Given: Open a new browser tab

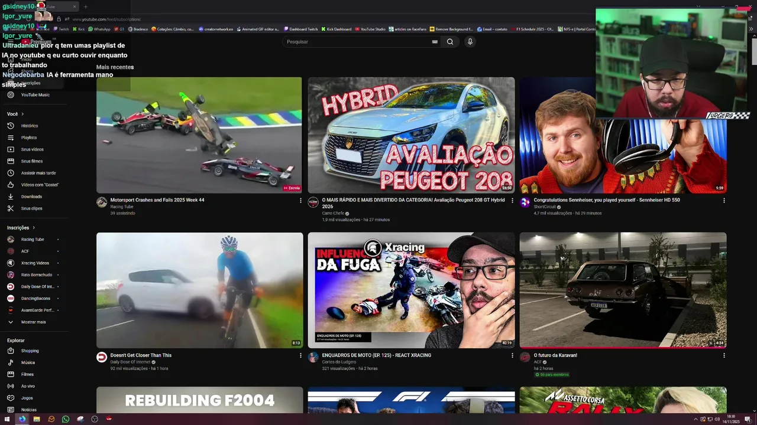Looking at the screenshot, I should pos(86,6).
